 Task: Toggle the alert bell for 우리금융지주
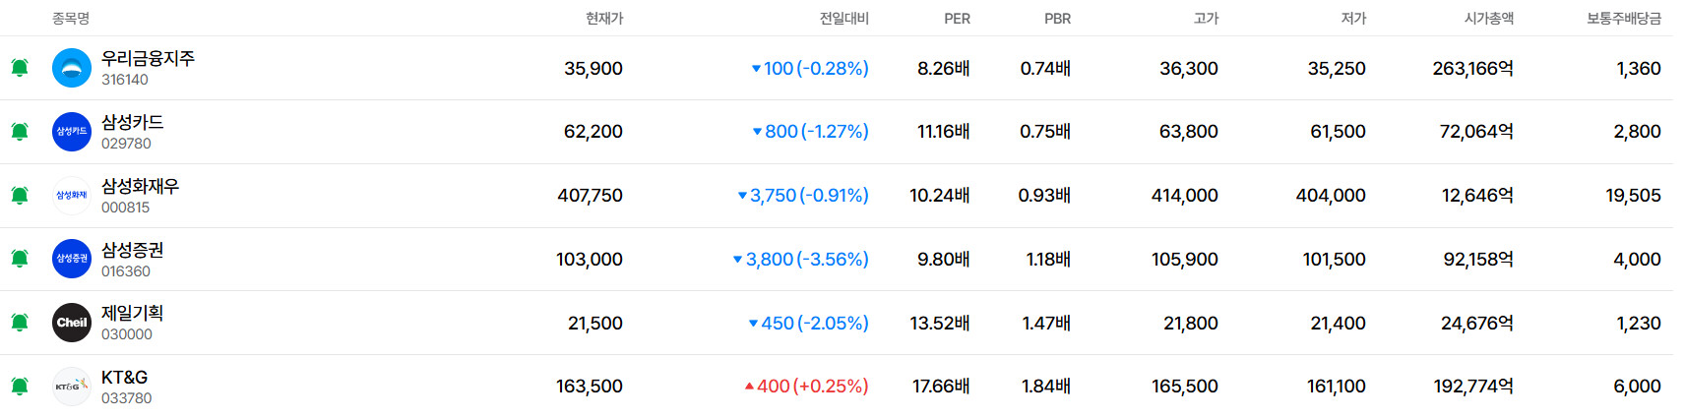click(x=20, y=68)
